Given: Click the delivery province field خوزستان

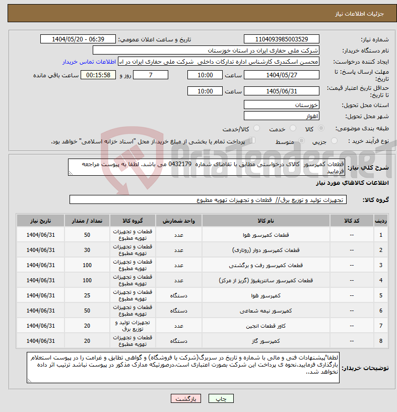Looking at the screenshot, I should tap(281, 105).
